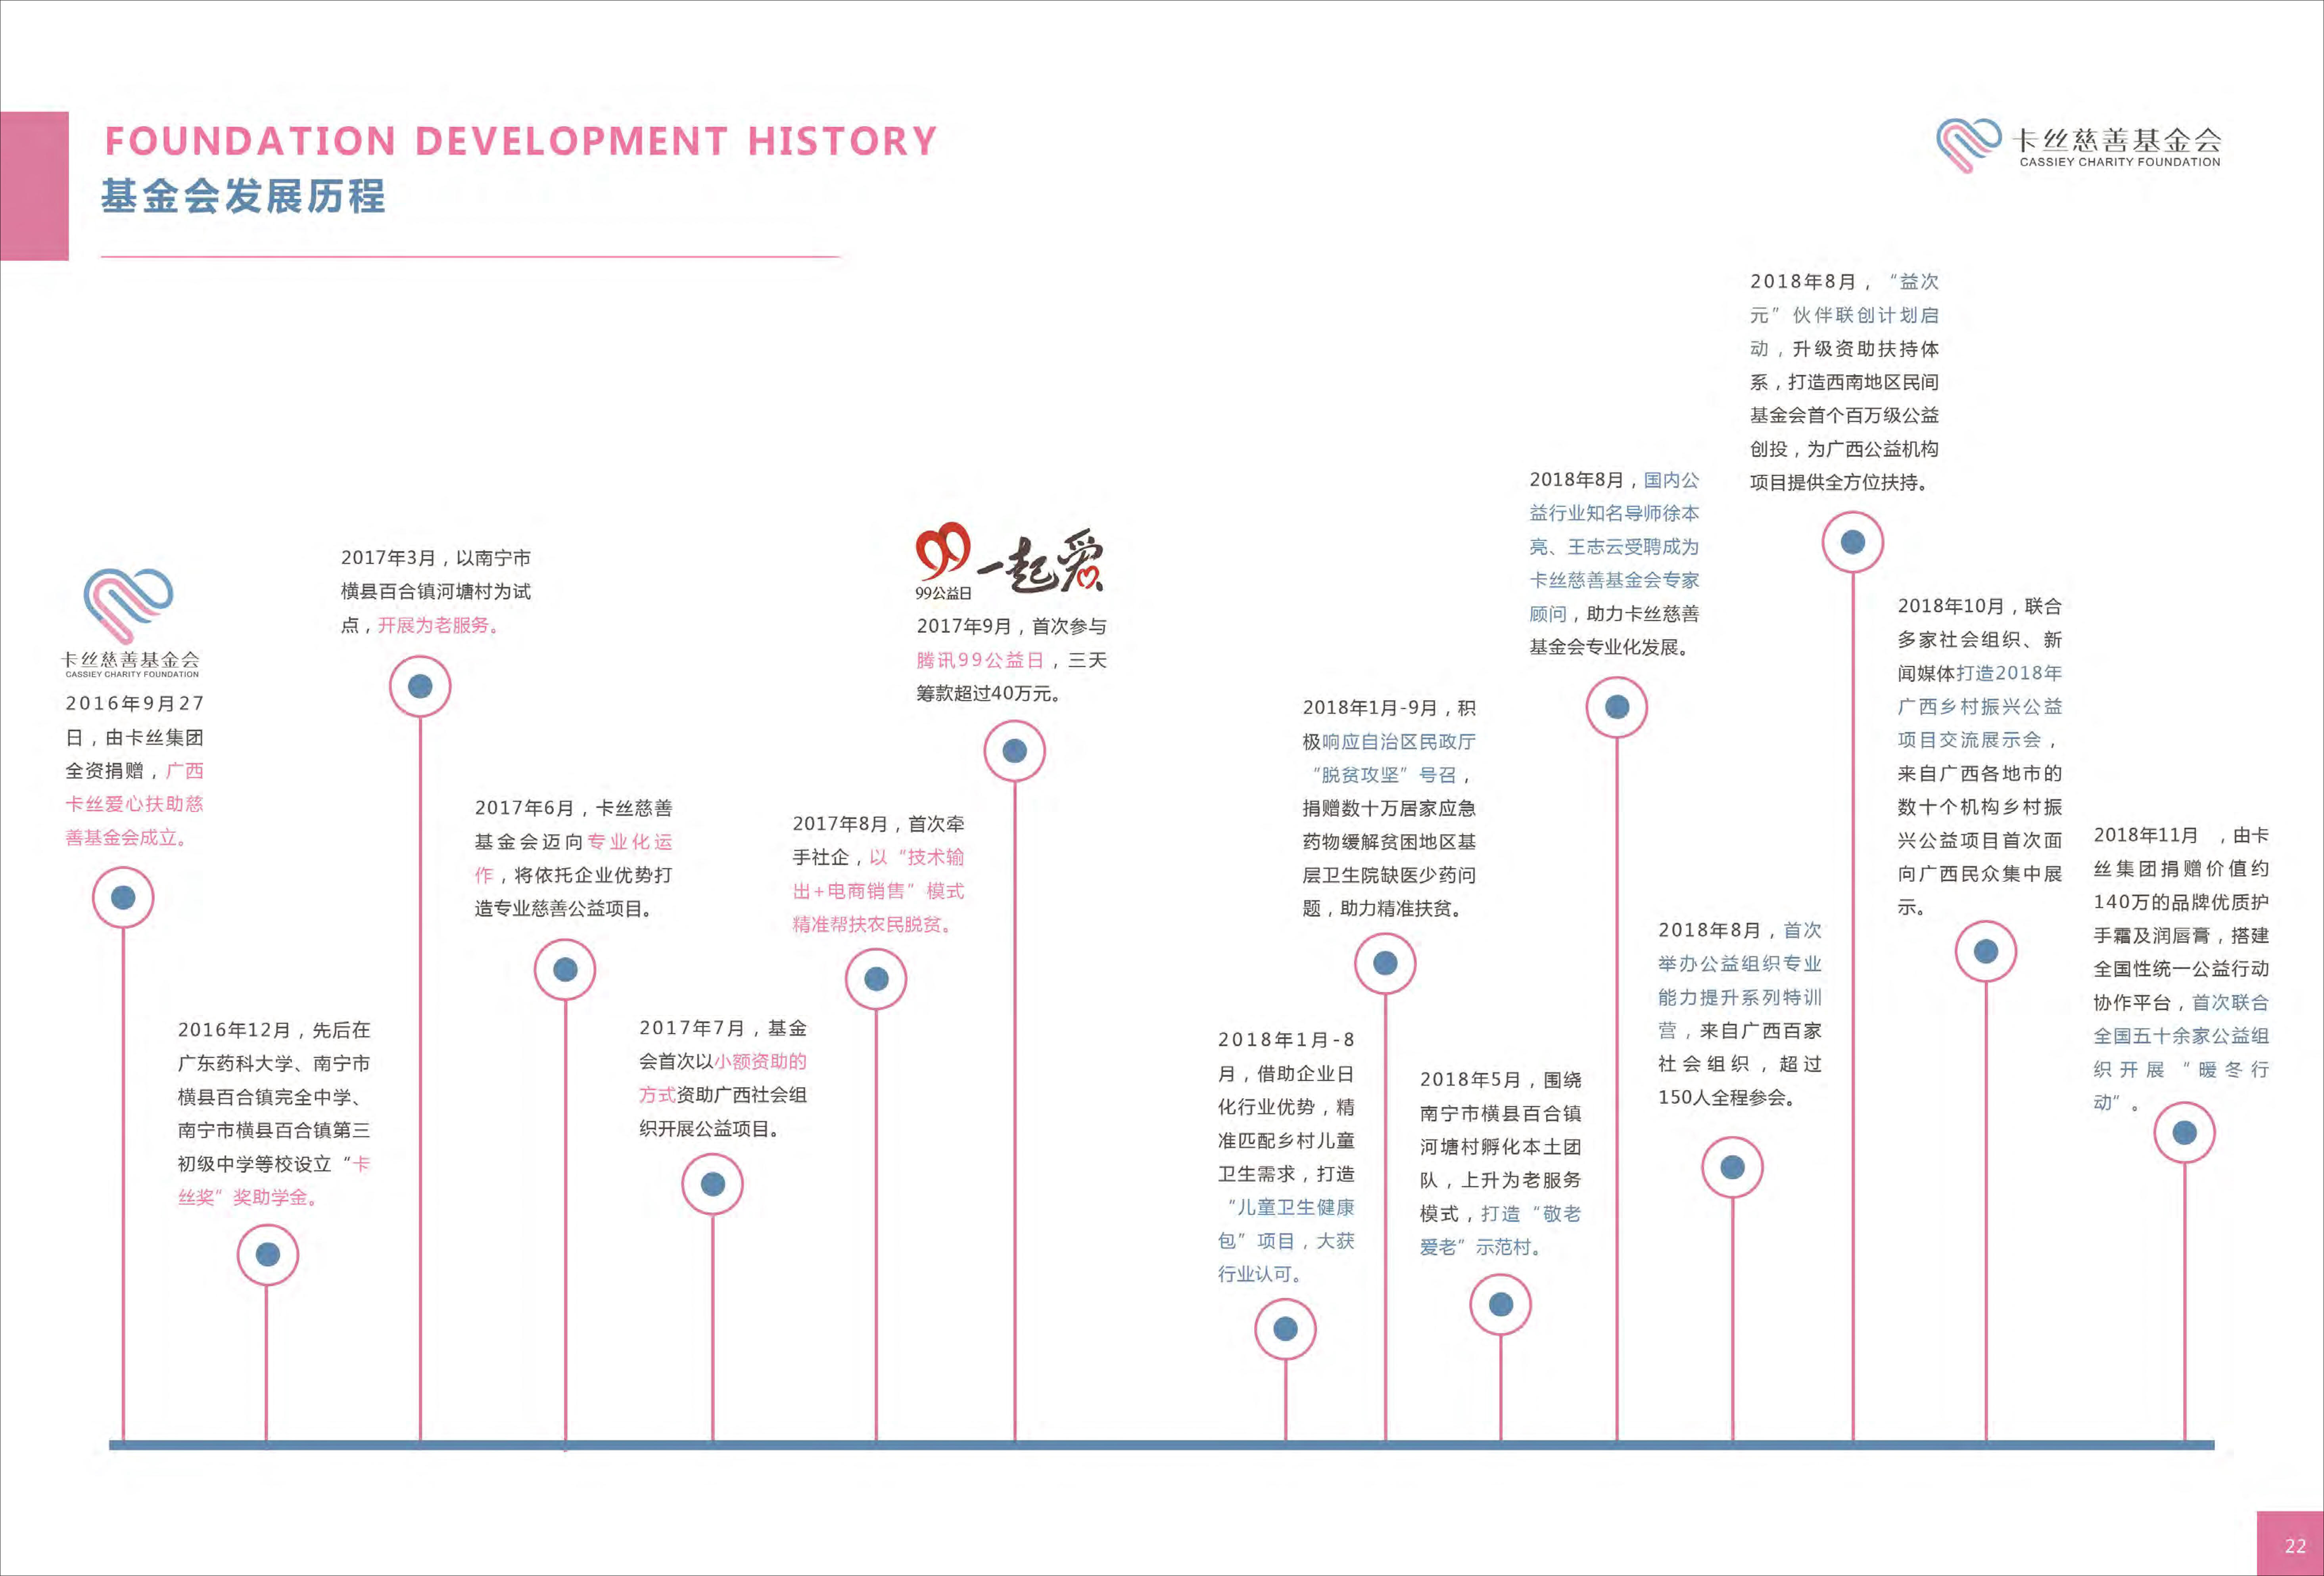
Task: Select the timeline marker for 2017年7月
Action: 713,1184
